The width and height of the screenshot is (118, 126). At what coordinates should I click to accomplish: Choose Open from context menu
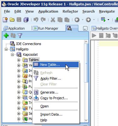click(x=56, y=106)
